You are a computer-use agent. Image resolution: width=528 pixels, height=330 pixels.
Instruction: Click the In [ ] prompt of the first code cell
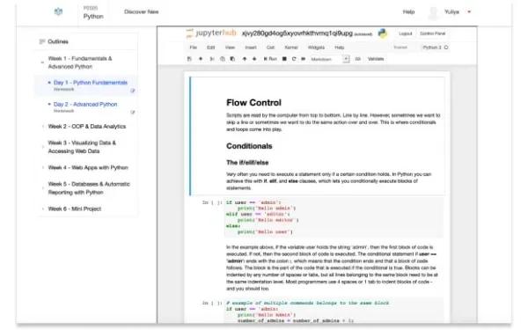click(212, 202)
